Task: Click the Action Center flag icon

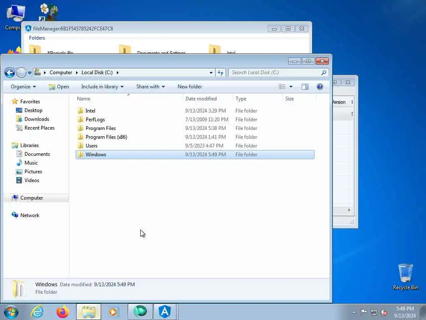Action: [x=364, y=312]
